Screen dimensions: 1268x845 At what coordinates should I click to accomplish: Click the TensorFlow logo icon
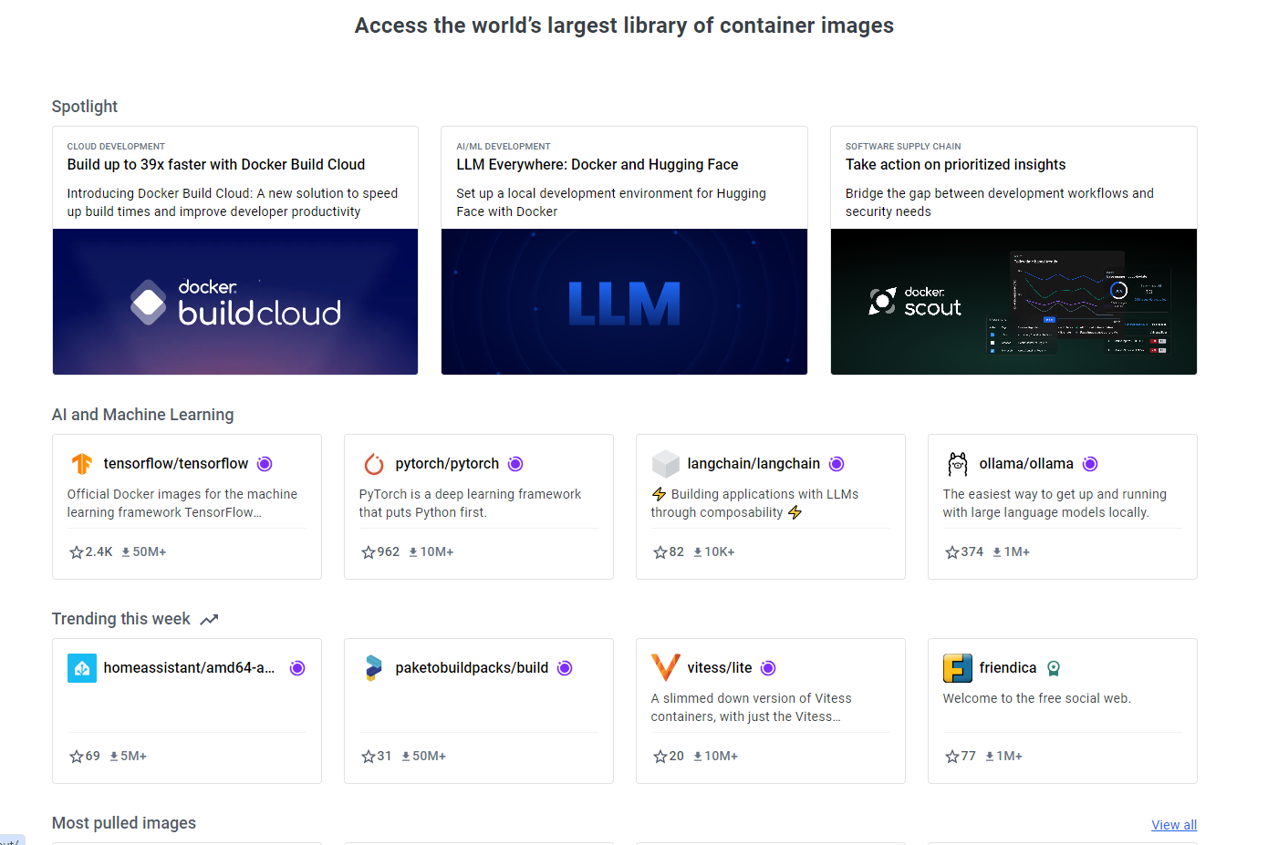[82, 464]
